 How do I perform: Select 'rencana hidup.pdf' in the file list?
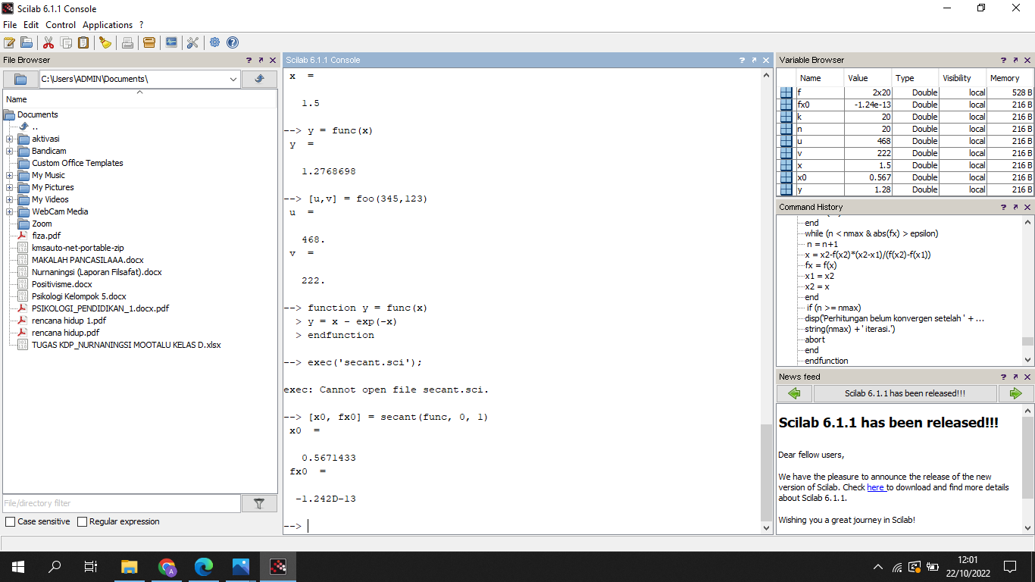65,333
